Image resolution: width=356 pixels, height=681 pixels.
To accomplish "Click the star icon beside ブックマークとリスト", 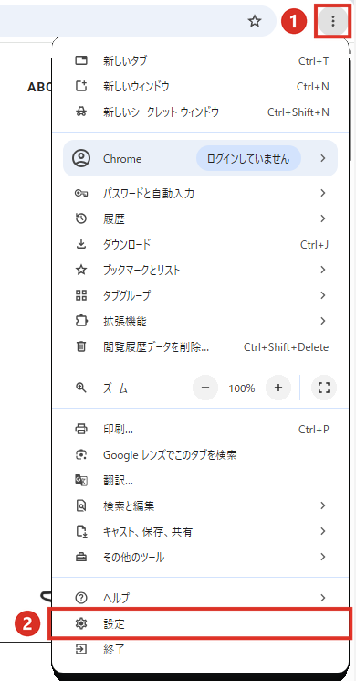I will pyautogui.click(x=81, y=271).
